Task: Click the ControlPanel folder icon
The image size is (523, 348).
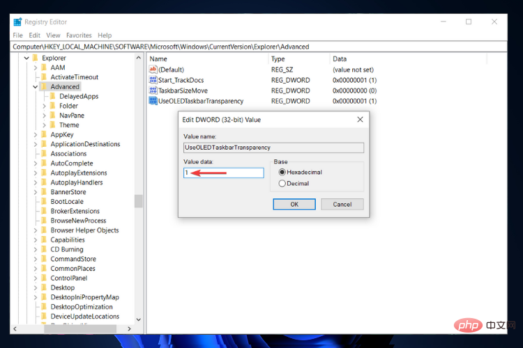Action: (x=44, y=278)
